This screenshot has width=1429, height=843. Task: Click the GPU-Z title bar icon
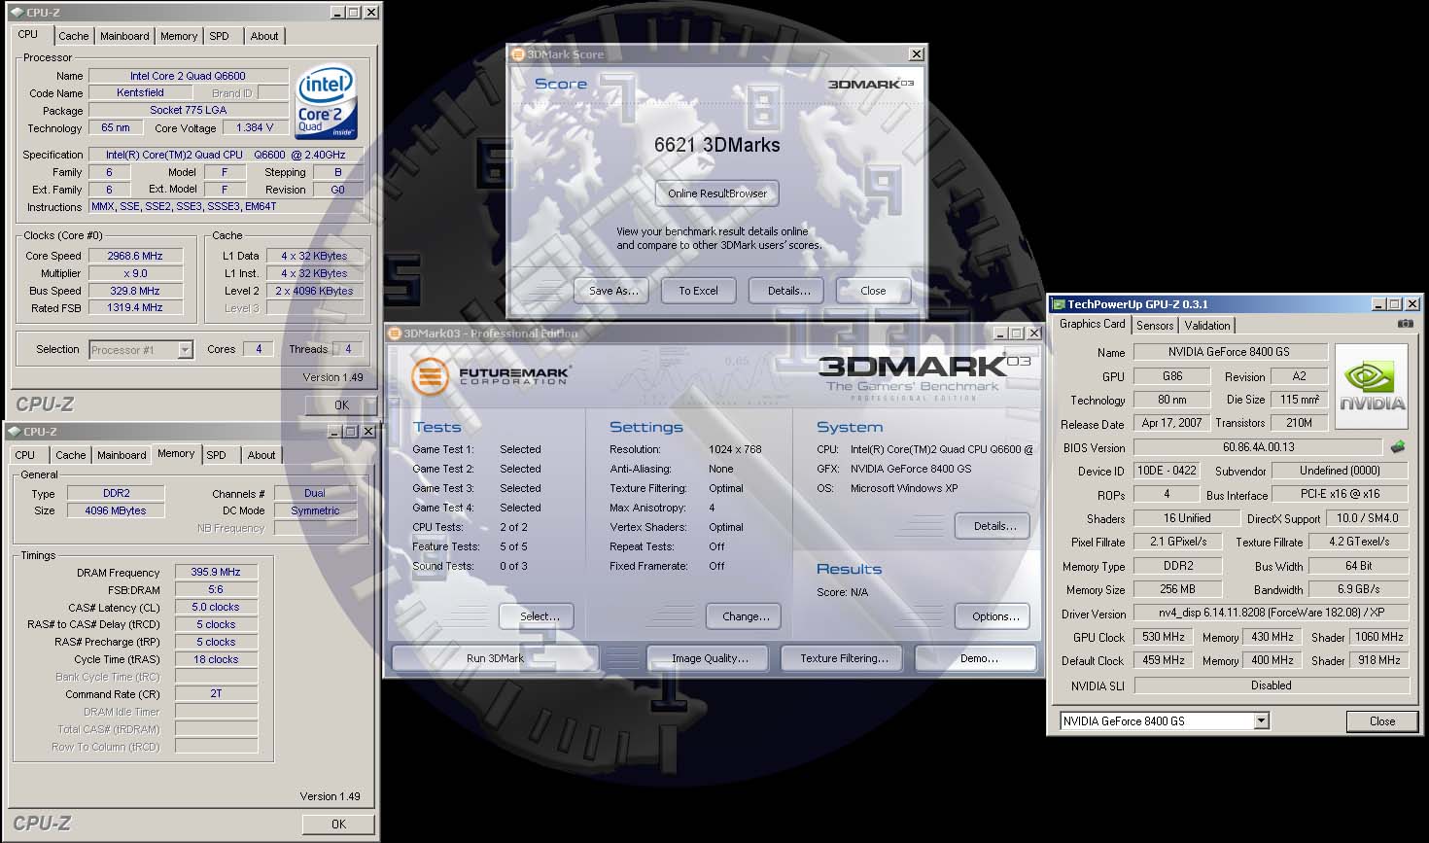[1060, 304]
